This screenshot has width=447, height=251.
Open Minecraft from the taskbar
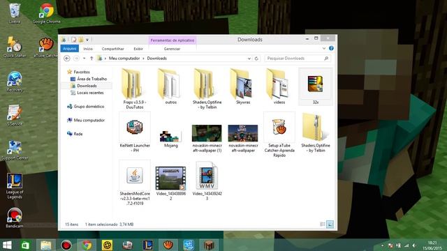click(209, 245)
